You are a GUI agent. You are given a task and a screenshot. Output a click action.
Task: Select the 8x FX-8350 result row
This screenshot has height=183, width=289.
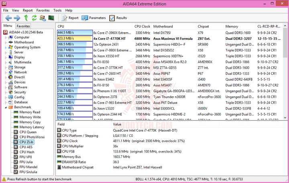pyautogui.click(x=169, y=62)
